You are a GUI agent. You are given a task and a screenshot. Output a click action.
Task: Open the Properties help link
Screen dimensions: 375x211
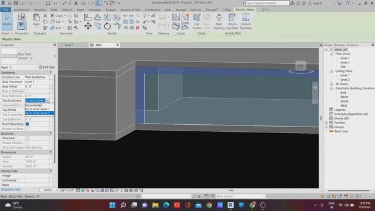[11, 189]
